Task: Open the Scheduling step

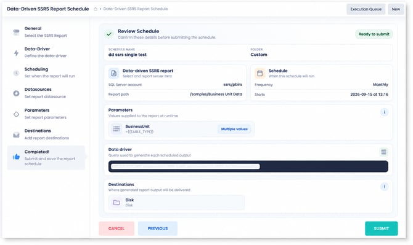Action: tap(46, 72)
